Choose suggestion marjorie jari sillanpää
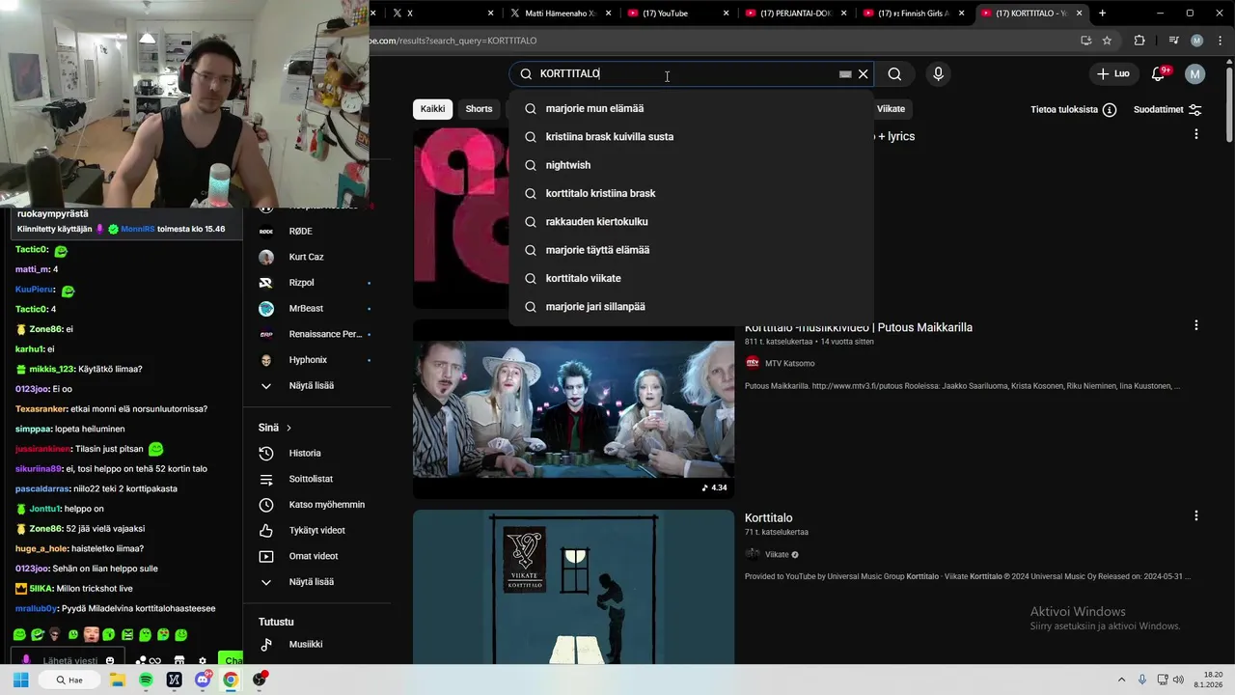This screenshot has width=1235, height=695. click(691, 306)
